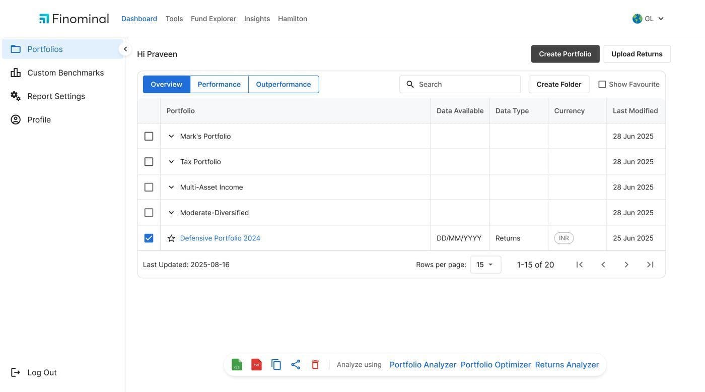Click the 'DD/MM/YYYY' cell

459,238
